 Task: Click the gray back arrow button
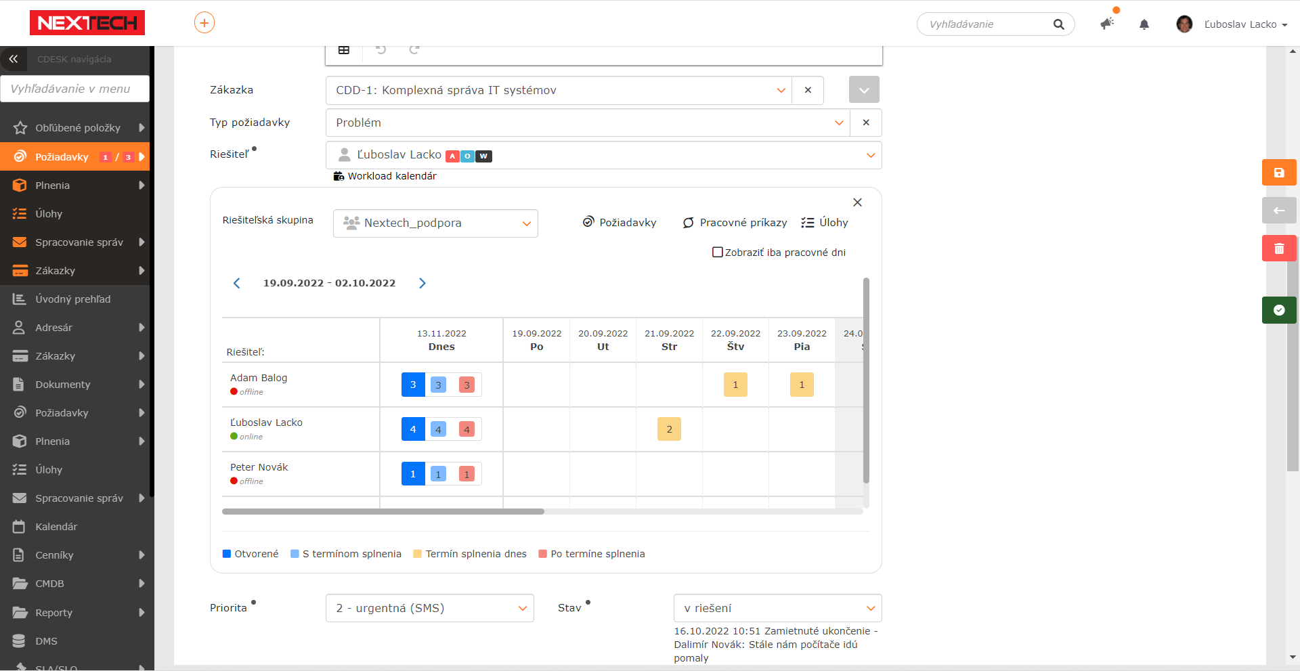click(1278, 211)
